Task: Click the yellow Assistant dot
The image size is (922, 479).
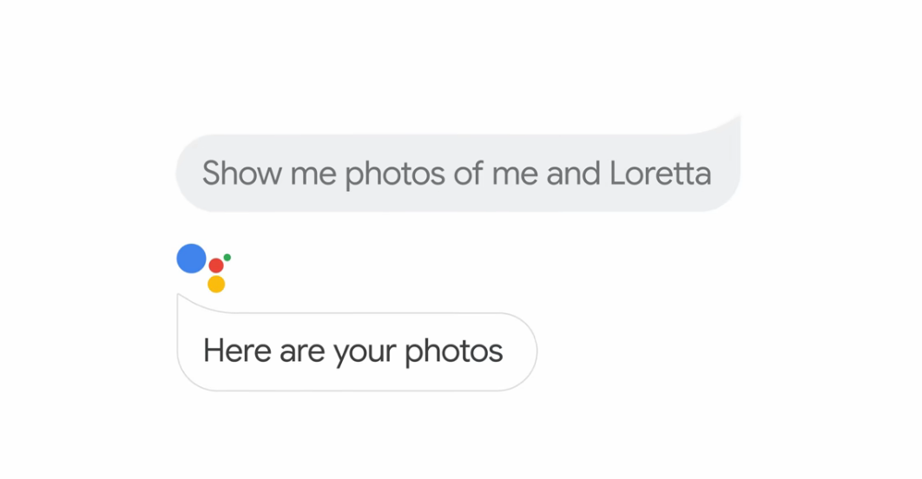Action: pyautogui.click(x=216, y=284)
